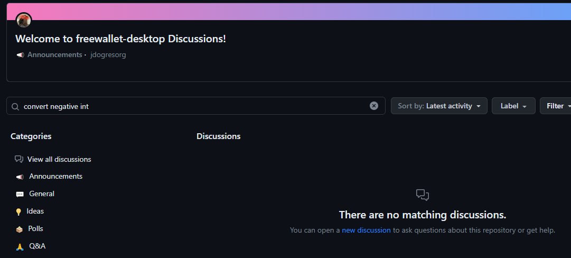Click Announcements label under welcome post
The height and width of the screenshot is (258, 571).
(x=54, y=54)
